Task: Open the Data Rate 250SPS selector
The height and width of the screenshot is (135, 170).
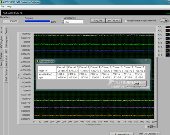Action: (x=10, y=21)
